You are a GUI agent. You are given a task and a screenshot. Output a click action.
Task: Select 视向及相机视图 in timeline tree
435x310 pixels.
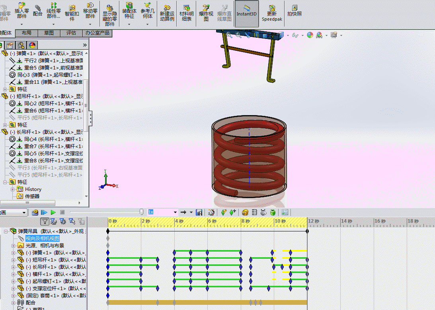click(x=43, y=238)
